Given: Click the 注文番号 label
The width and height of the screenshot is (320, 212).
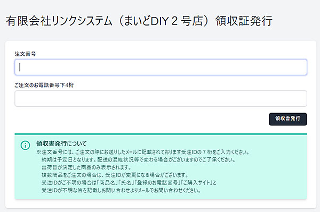Looking at the screenshot, I should (x=25, y=54).
